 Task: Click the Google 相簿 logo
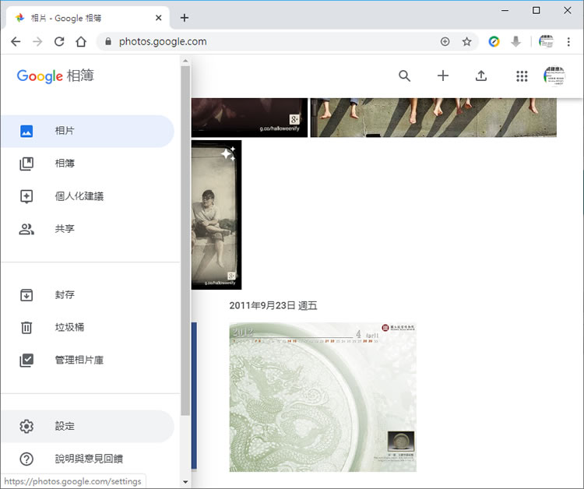(x=55, y=76)
